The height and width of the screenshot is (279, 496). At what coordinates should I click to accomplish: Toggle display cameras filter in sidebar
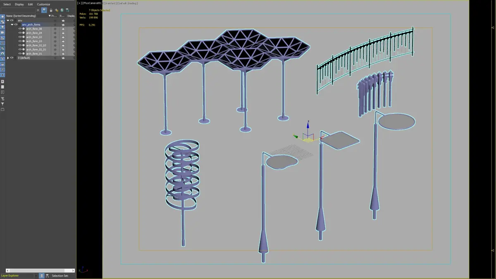(2, 32)
